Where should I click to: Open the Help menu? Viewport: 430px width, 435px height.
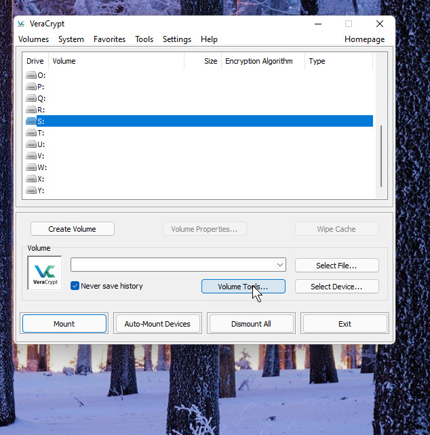click(x=209, y=39)
